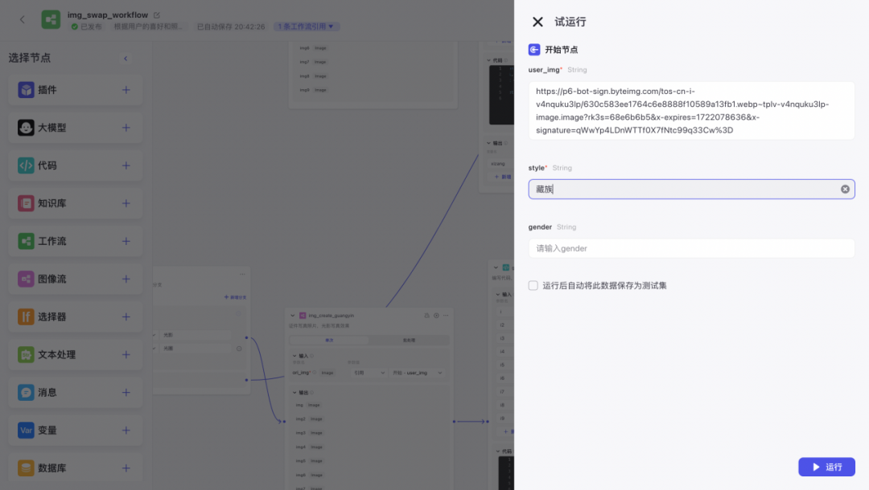Collapse the 输出 section of img_create_guangyin
This screenshot has width=869, height=490.
(294, 393)
